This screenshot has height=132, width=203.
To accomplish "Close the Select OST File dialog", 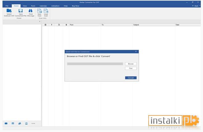I will (136, 52).
